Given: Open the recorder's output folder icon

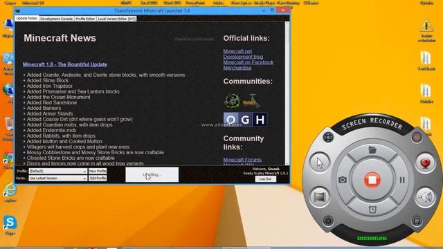Looking at the screenshot, I should [x=372, y=149].
